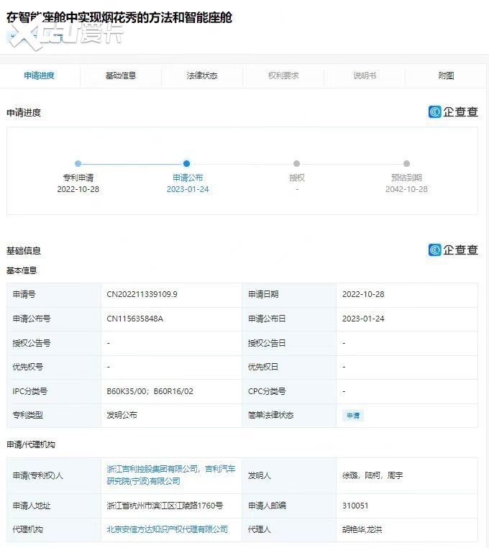Select the highlighted 申请公布 timeline dot
489x548 pixels.
[x=186, y=164]
